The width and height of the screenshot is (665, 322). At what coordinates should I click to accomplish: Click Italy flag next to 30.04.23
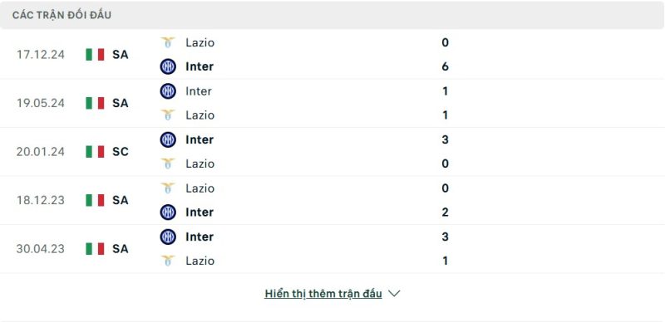click(95, 249)
